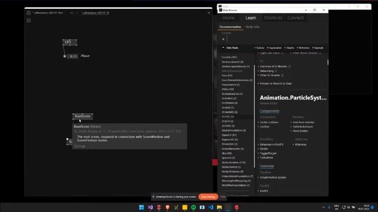Open Spotify from the taskbar

193,207
